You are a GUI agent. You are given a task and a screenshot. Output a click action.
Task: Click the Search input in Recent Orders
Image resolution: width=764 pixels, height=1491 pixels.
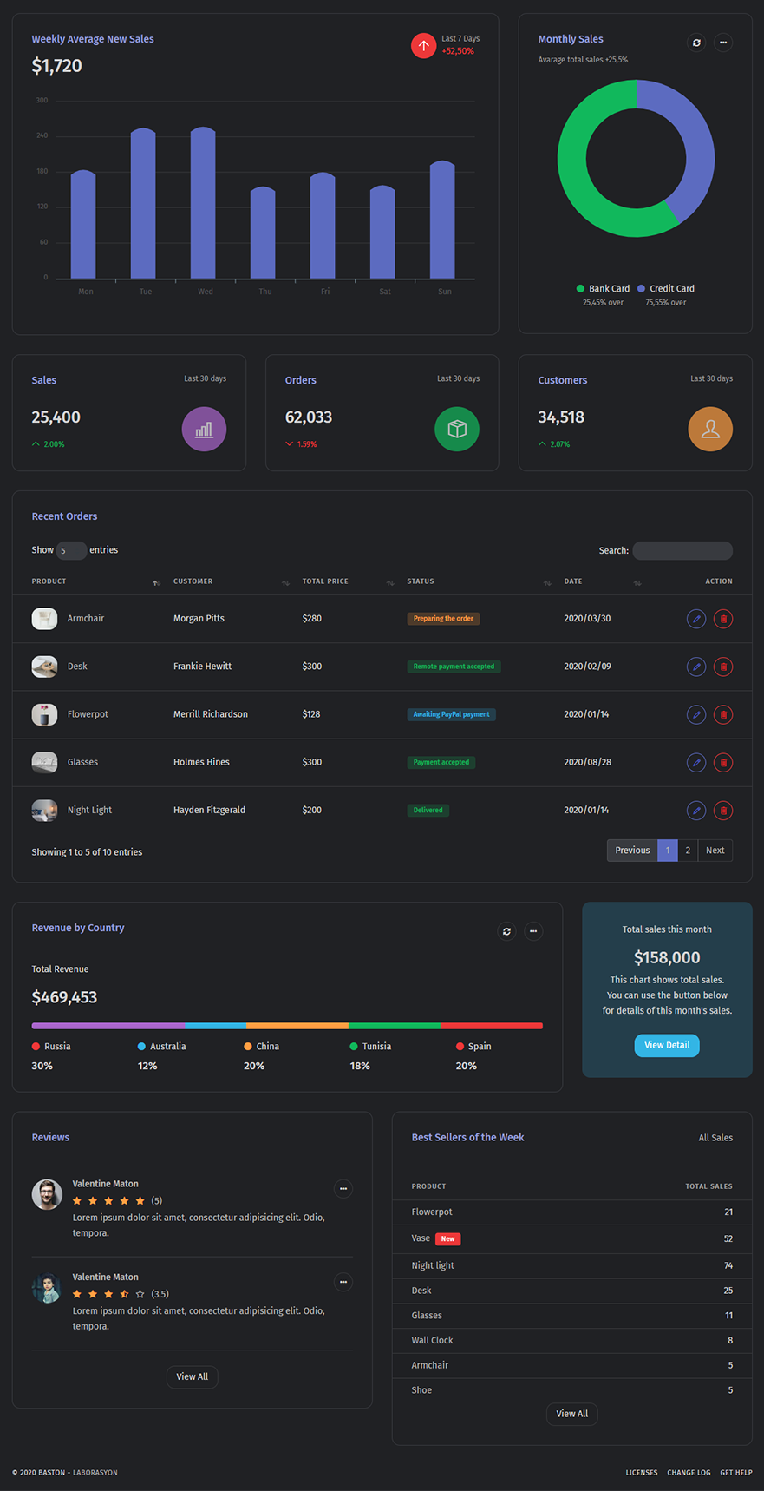pyautogui.click(x=682, y=550)
